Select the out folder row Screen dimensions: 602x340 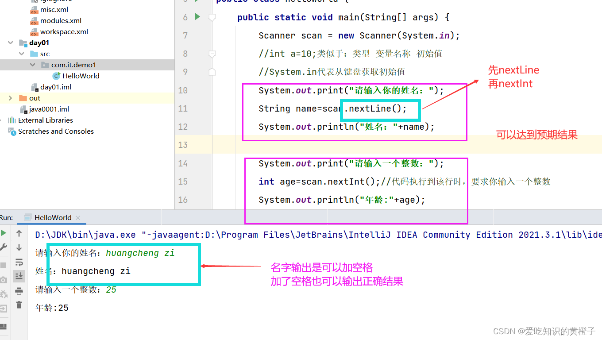point(87,98)
